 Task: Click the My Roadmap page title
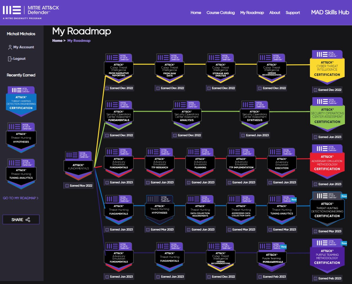pos(82,32)
